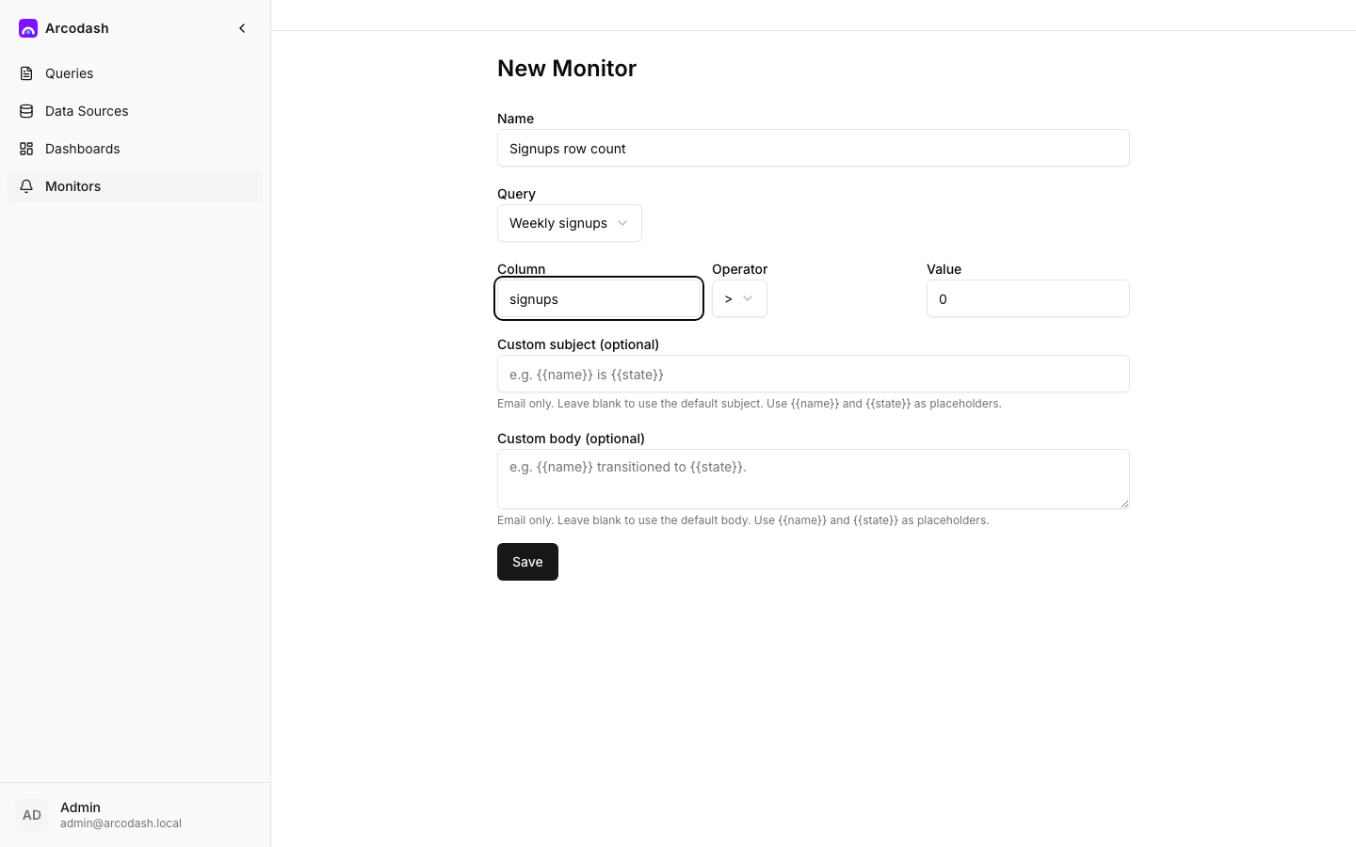Viewport: 1356px width, 847px height.
Task: Open the Operator dropdown showing >
Action: [739, 298]
